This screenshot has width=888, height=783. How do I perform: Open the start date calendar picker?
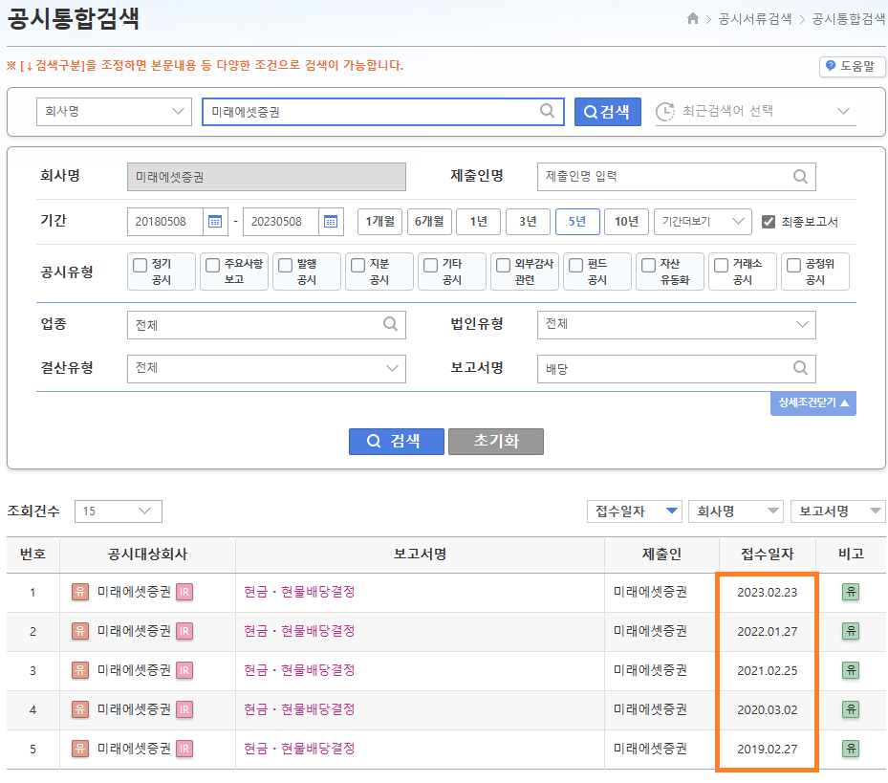[215, 222]
